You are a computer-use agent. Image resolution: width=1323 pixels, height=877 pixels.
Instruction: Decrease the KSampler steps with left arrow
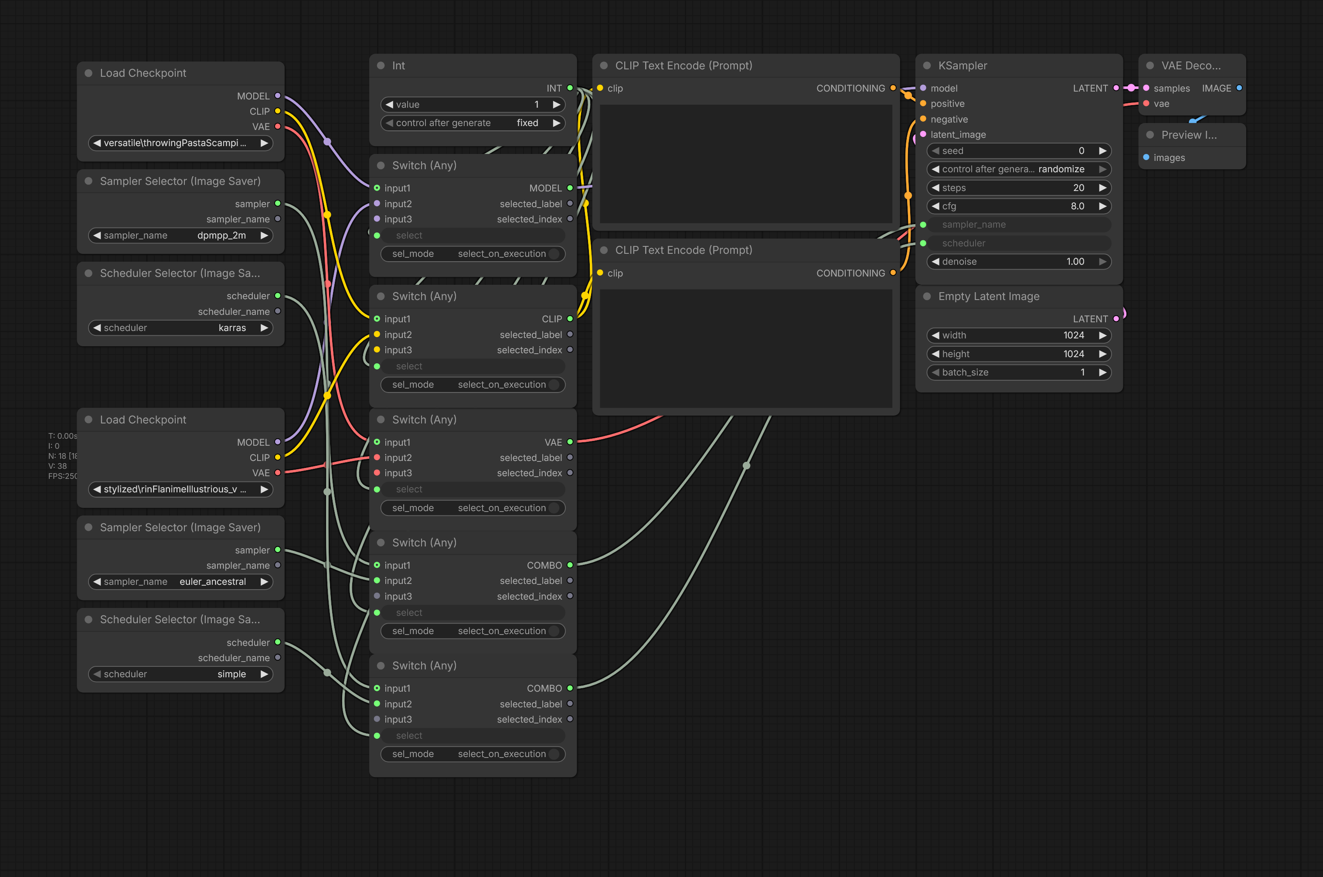click(x=935, y=188)
